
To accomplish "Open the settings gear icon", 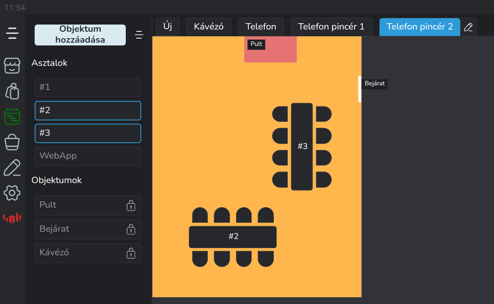I will click(12, 193).
